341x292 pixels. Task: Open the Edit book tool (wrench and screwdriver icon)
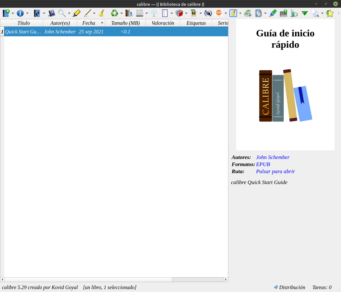coord(51,13)
